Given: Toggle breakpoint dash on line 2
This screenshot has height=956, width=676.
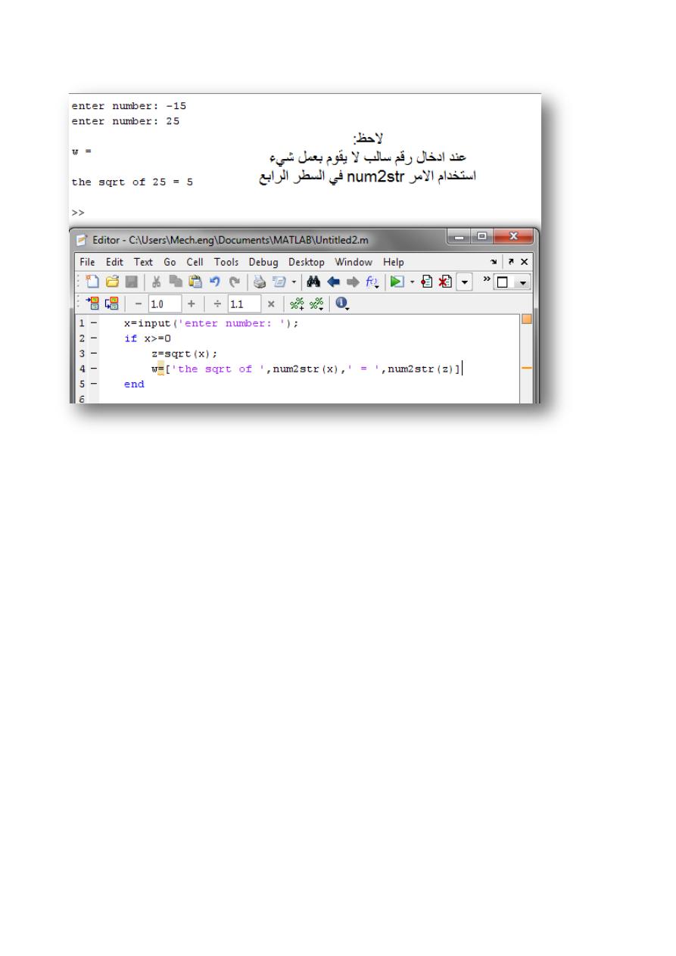Looking at the screenshot, I should point(92,338).
